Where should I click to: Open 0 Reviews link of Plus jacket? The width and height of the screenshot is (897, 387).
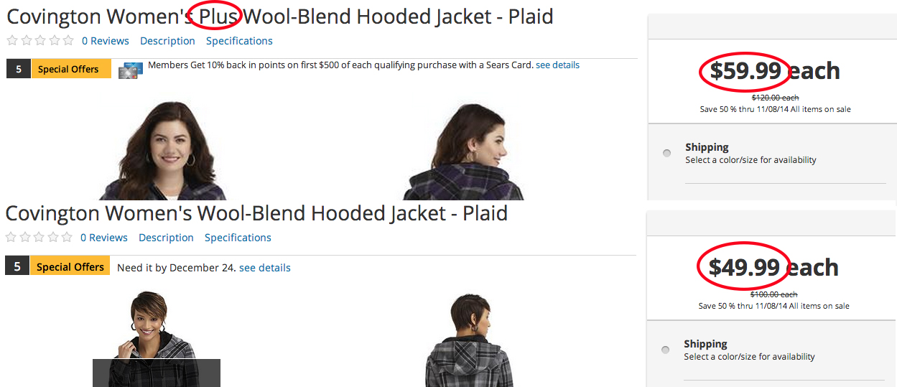click(106, 41)
